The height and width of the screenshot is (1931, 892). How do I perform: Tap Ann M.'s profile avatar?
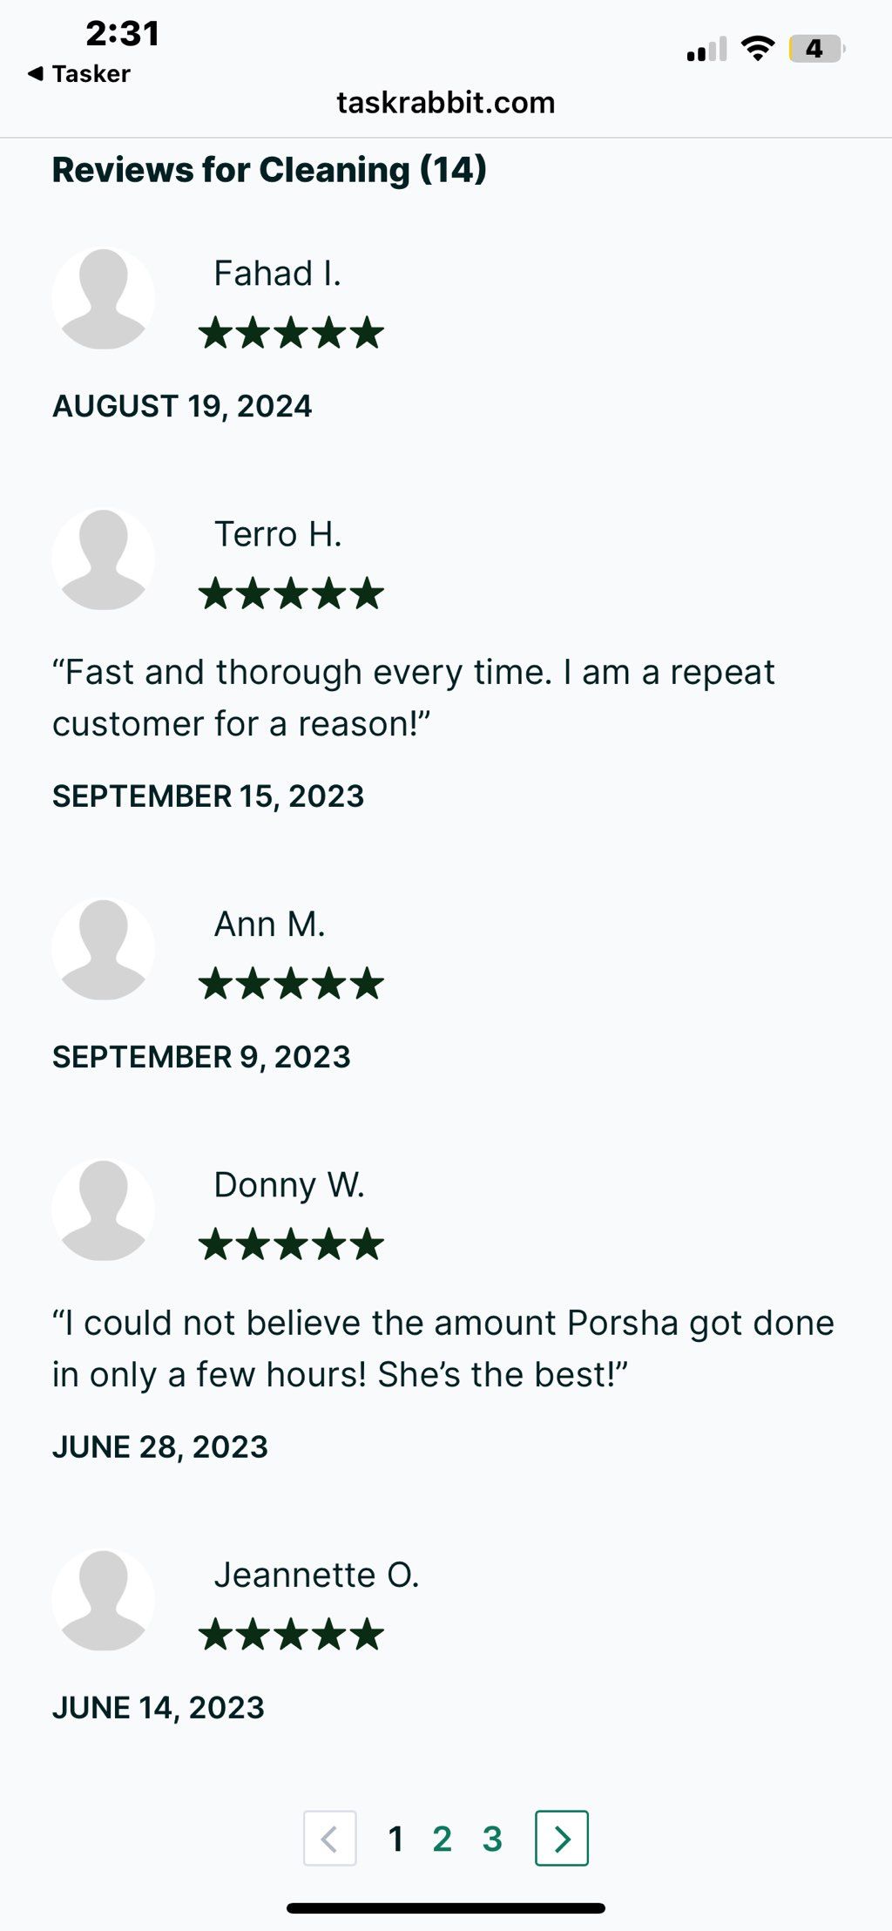pos(104,950)
